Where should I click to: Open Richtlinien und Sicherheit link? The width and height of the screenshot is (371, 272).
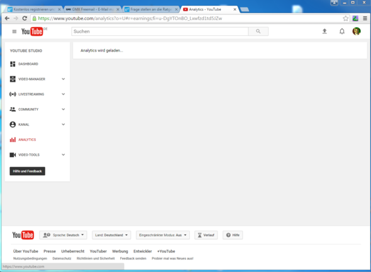[96, 258]
